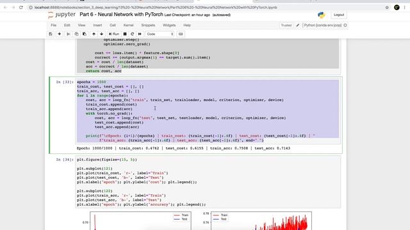Run the selected cell

pyautogui.click(x=114, y=34)
